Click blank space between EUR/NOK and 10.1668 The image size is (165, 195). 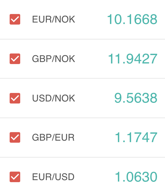[x=91, y=19]
